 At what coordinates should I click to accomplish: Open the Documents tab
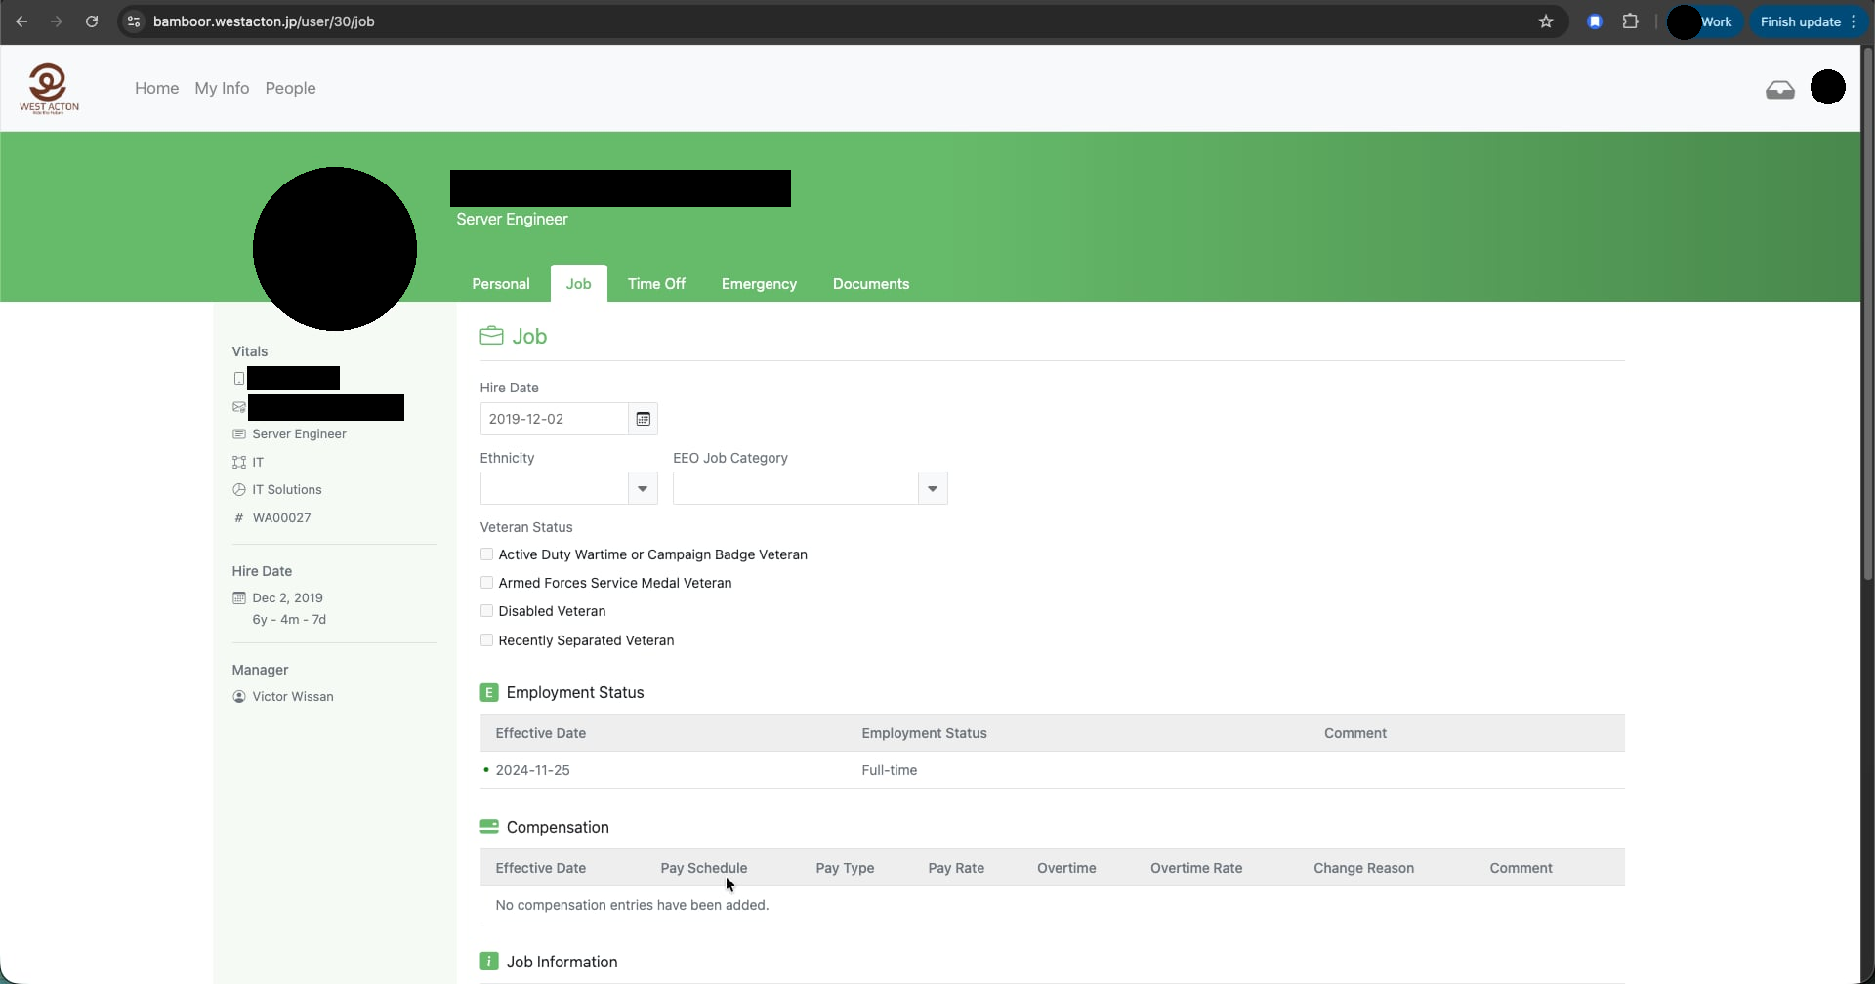(870, 284)
